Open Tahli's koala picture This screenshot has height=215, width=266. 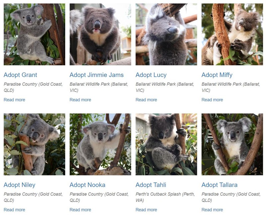(x=166, y=144)
